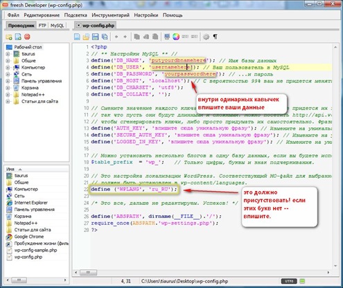343x288 pixels.
Task: Open the Подсветка menu
Action: tap(76, 15)
